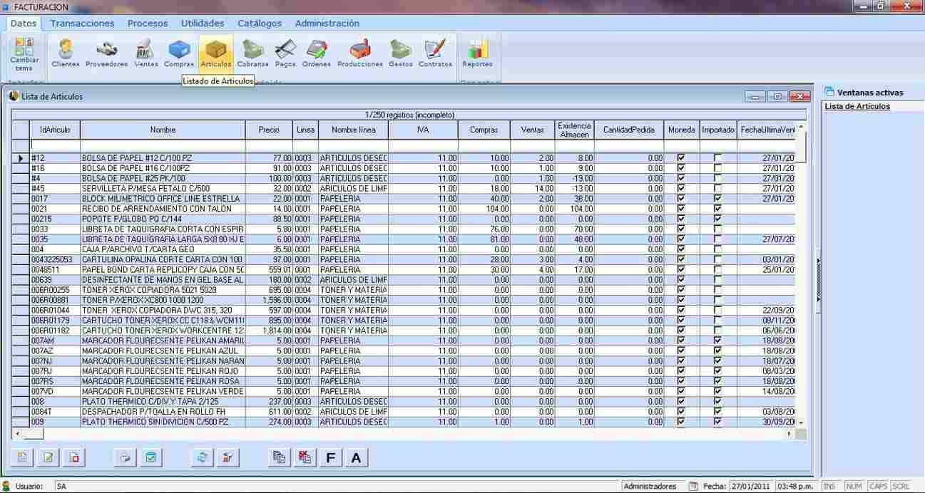The image size is (925, 493).
Task: Toggle Moneda checkbox for RECIBO DE ARRENDAMIENTO row
Action: (x=681, y=209)
